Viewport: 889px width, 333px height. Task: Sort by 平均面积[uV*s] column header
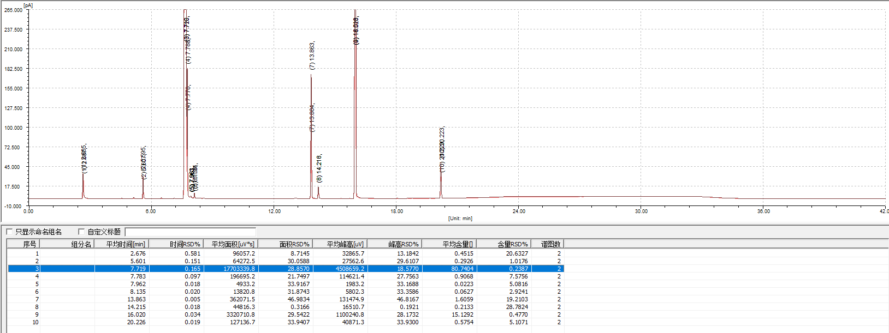[x=230, y=244]
